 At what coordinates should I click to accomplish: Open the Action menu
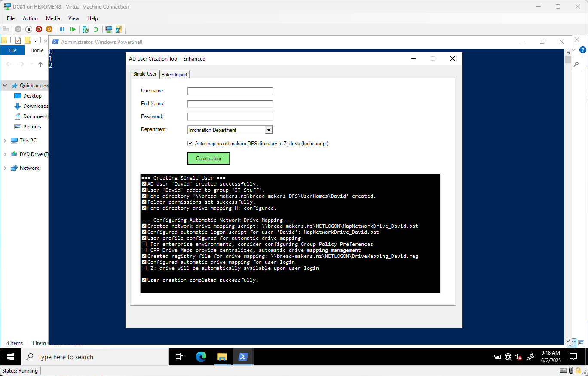pos(30,18)
